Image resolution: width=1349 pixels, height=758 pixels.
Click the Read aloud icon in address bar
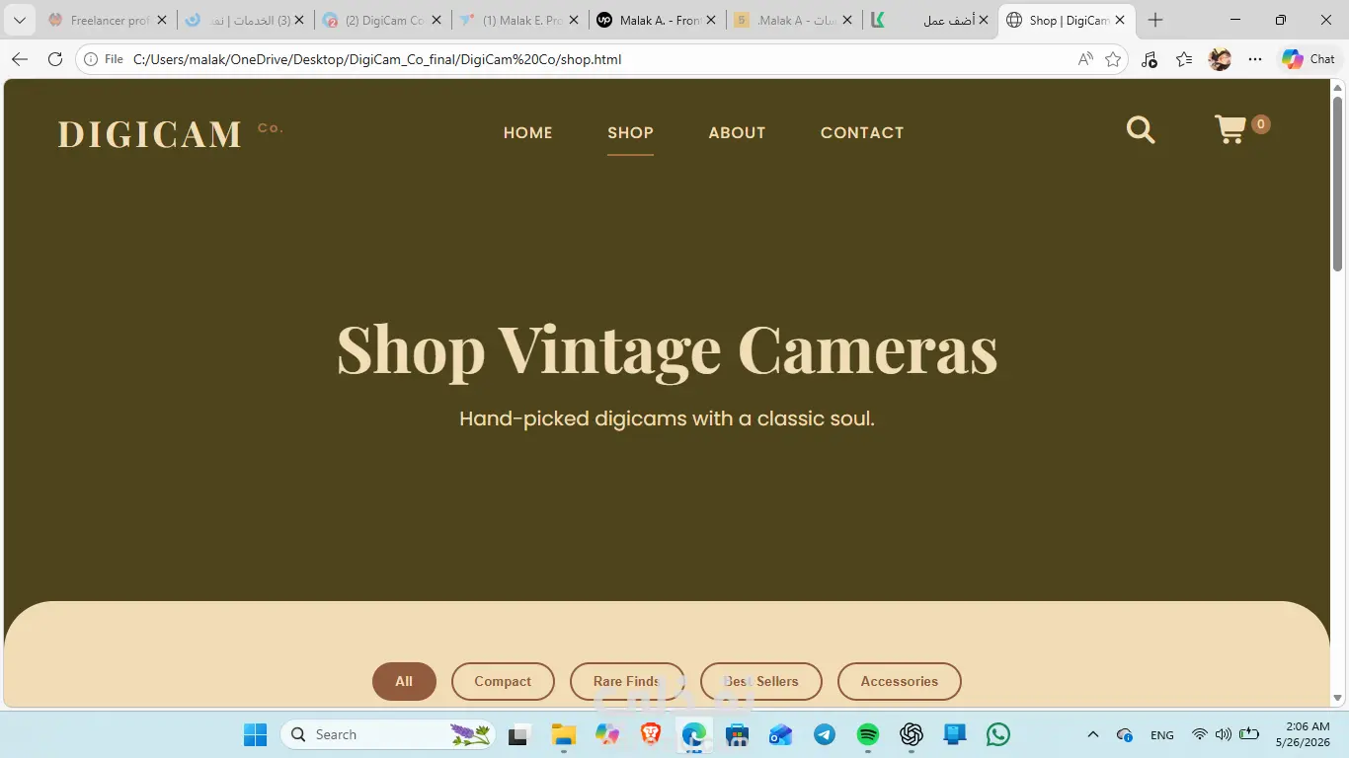point(1085,59)
